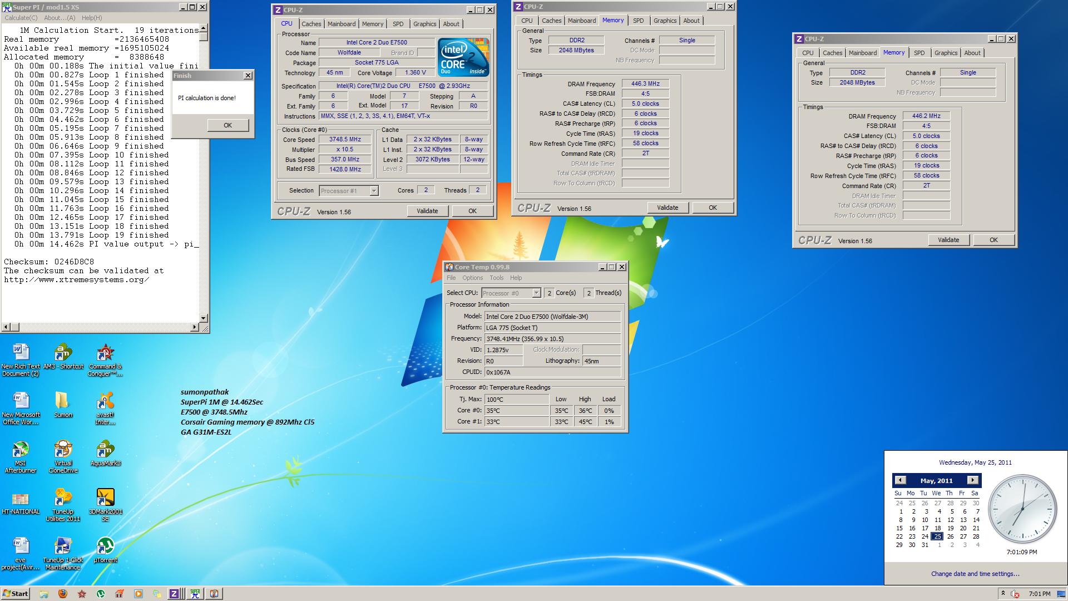
Task: Open Help menu in Super PI
Action: (x=92, y=18)
